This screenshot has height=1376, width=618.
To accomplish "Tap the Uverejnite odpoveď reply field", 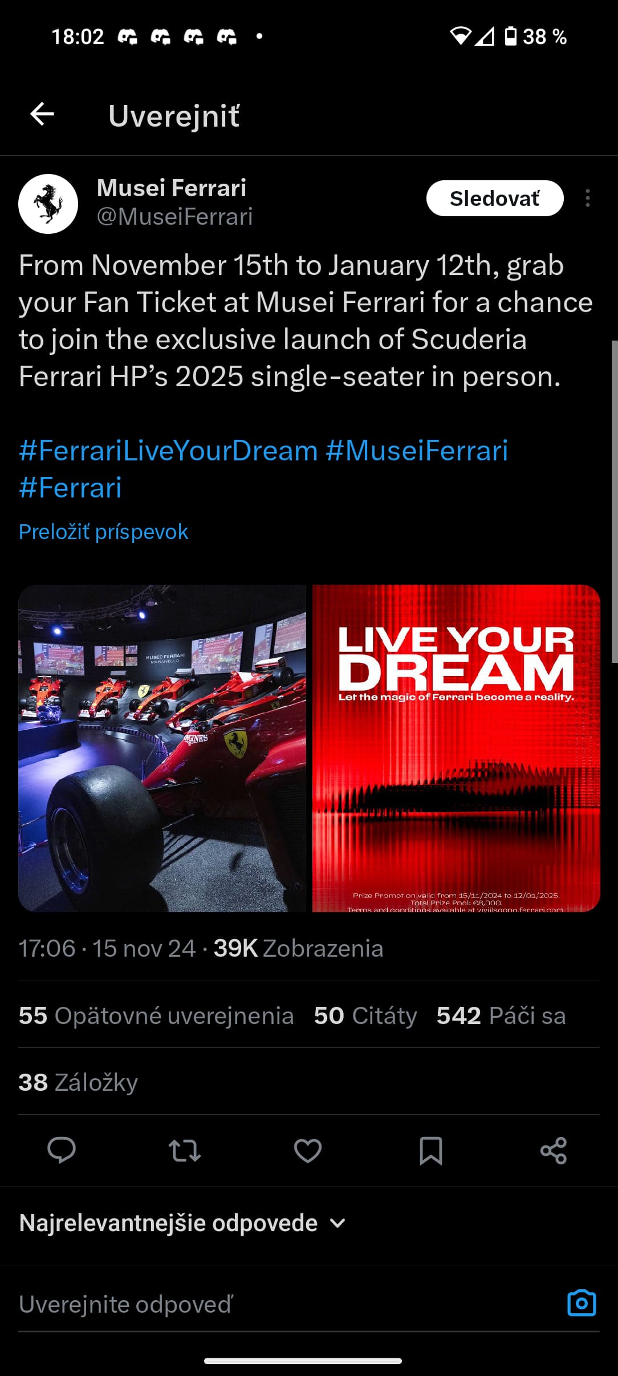I will [x=285, y=1304].
